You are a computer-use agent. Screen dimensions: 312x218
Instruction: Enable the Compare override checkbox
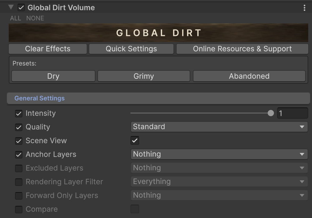point(19,210)
